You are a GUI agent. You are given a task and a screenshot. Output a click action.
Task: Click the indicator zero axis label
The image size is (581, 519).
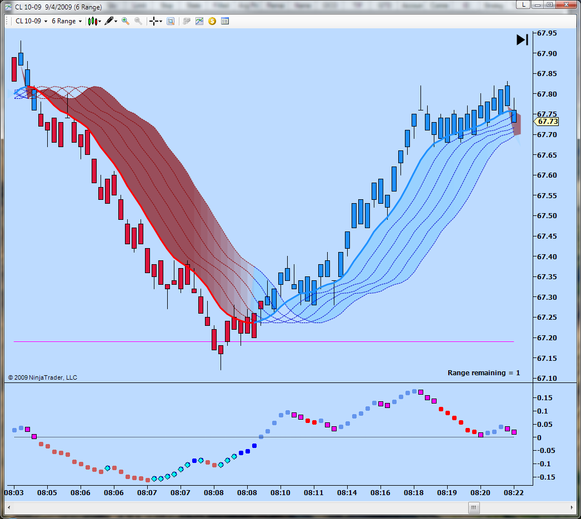[539, 437]
